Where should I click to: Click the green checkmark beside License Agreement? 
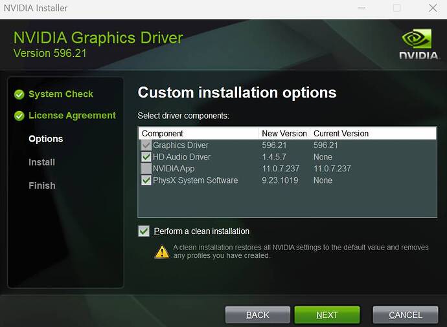pos(19,116)
